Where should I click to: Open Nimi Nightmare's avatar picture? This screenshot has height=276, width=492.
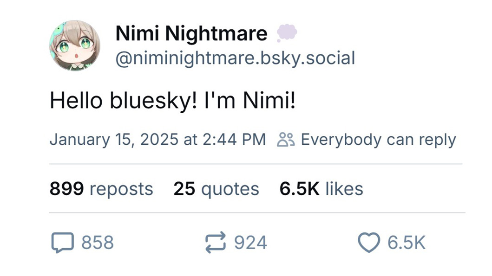click(x=75, y=45)
